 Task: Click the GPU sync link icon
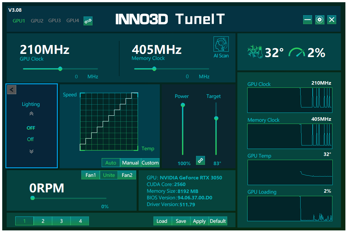point(88,21)
